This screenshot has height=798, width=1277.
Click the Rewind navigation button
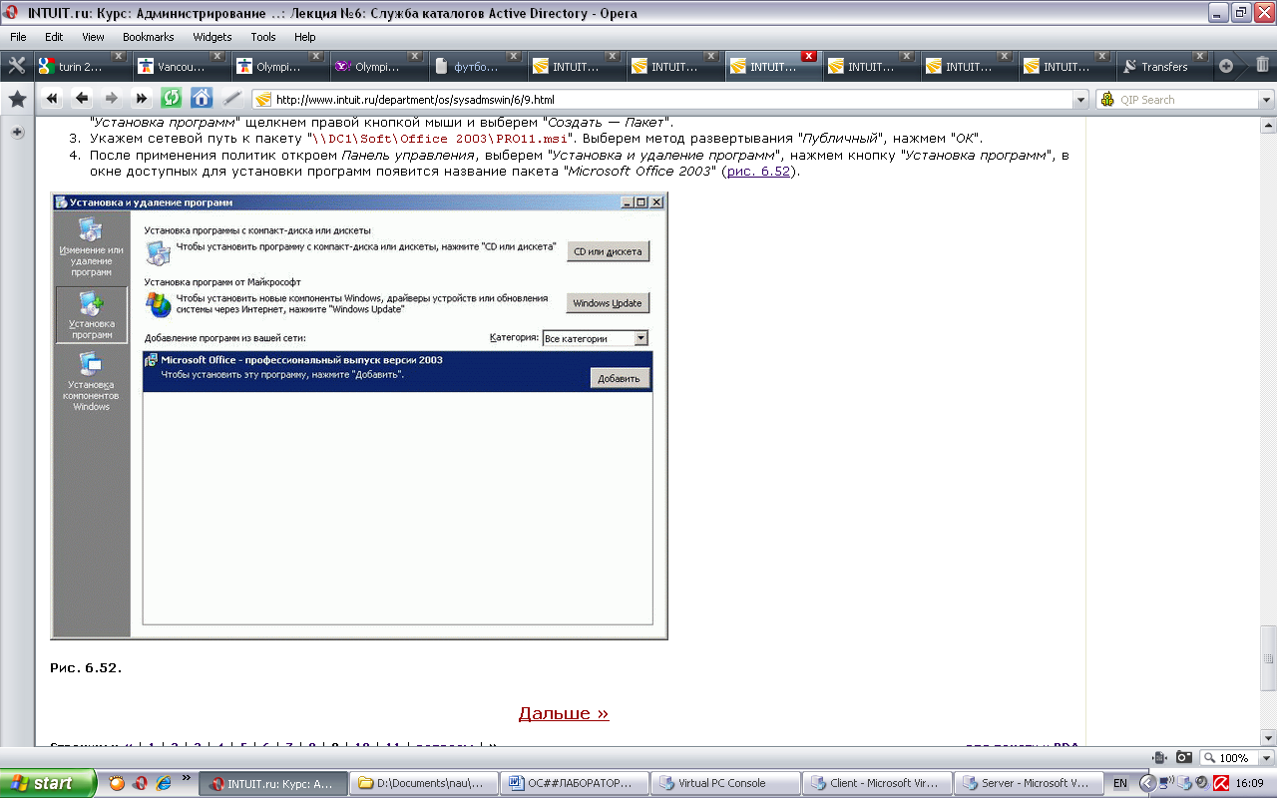click(52, 99)
